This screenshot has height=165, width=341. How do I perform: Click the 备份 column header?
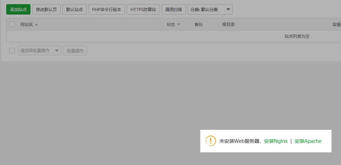coord(198,25)
